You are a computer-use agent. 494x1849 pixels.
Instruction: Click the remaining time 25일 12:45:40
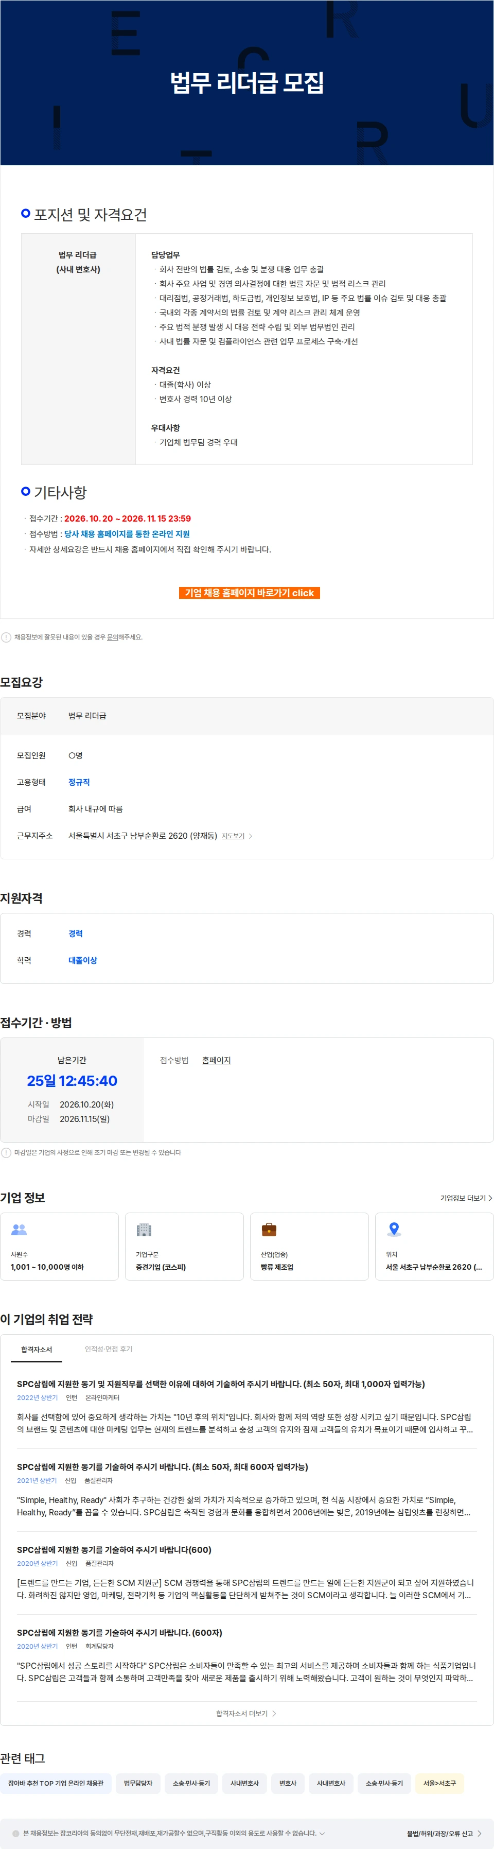(72, 1080)
